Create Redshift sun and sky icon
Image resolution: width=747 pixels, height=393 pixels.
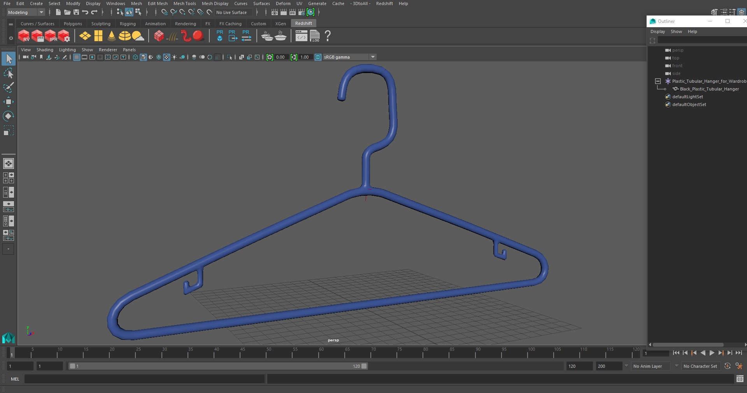point(138,36)
